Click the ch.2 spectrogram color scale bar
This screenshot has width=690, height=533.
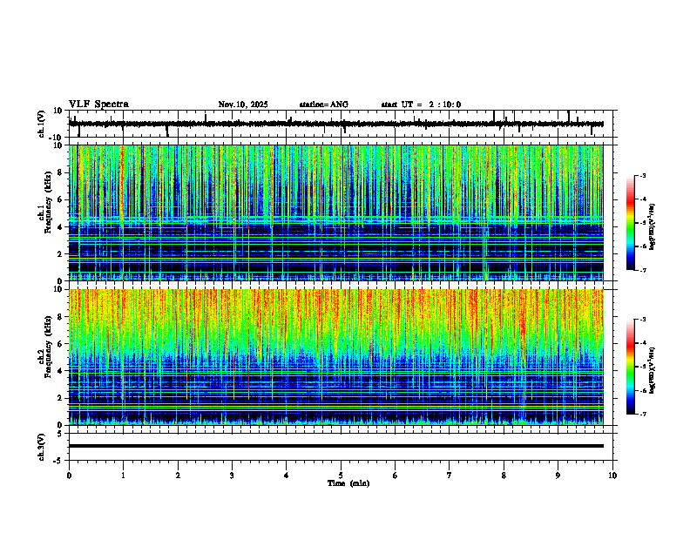point(631,367)
